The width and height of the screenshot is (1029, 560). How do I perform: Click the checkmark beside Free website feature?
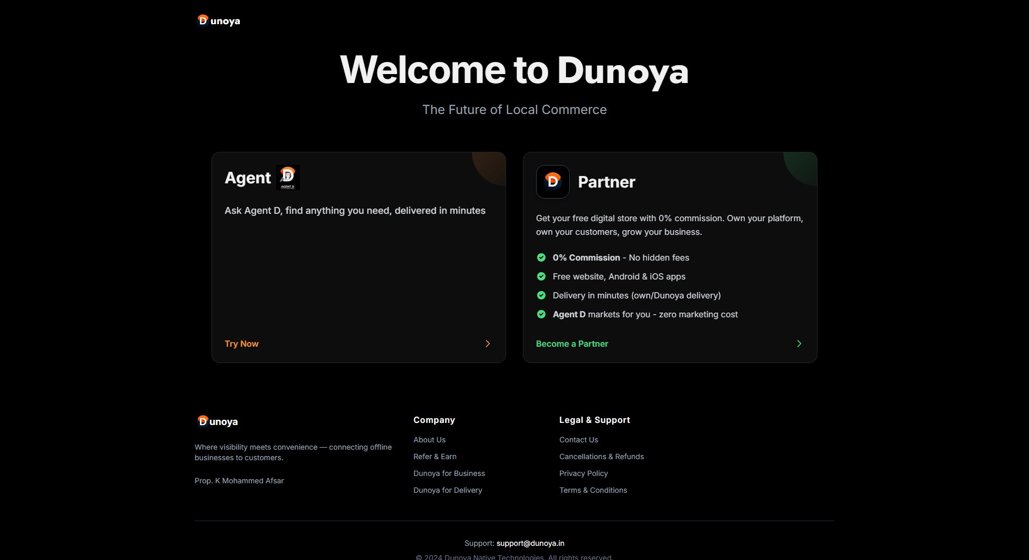click(x=541, y=276)
